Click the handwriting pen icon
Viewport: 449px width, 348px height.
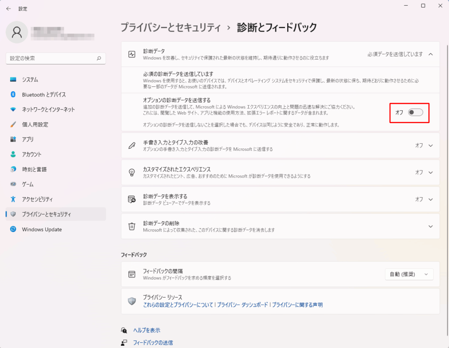tap(132, 146)
